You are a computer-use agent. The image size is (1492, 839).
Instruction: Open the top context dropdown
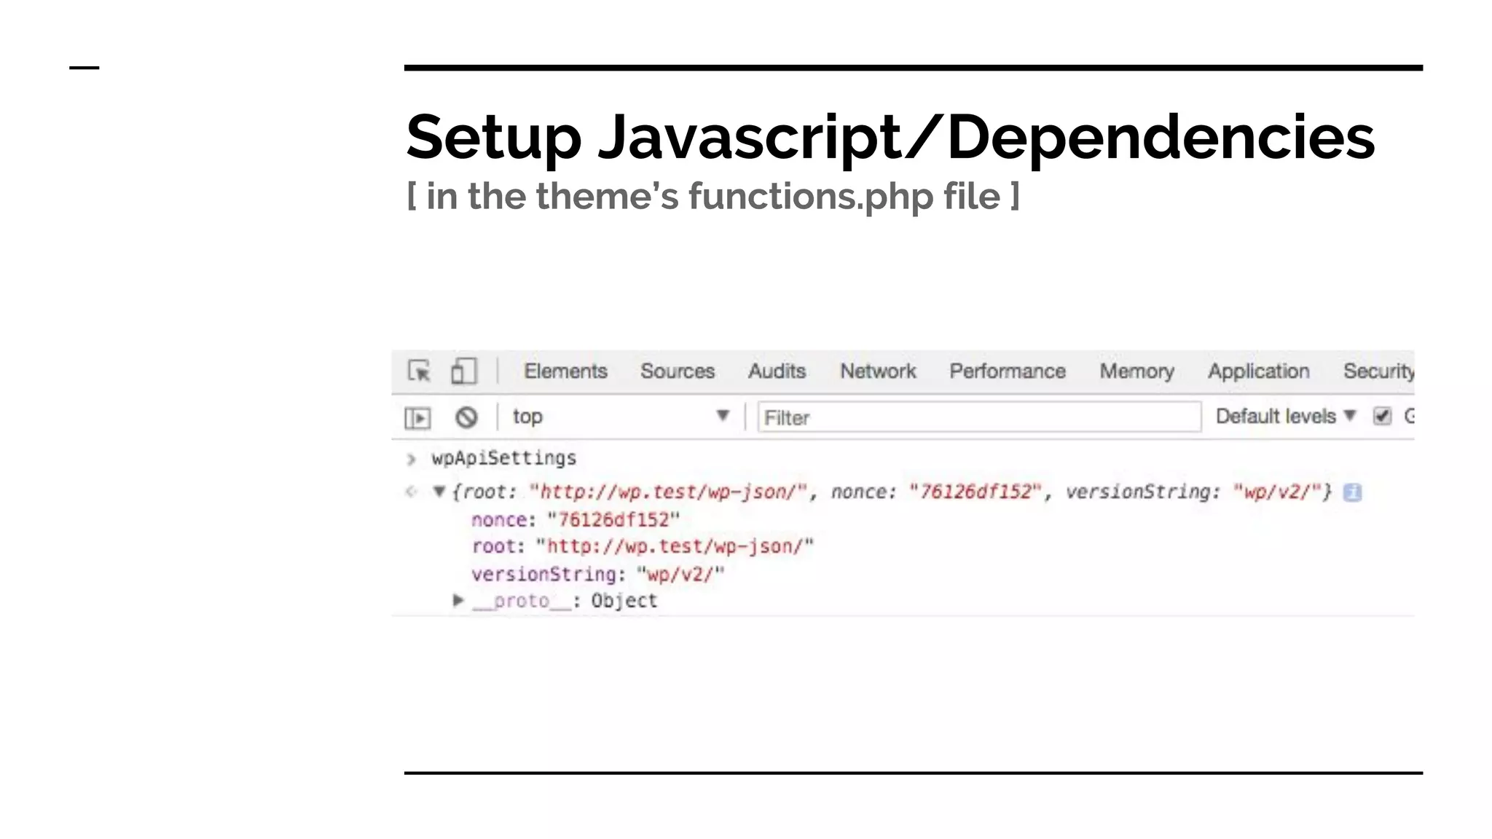tap(621, 417)
